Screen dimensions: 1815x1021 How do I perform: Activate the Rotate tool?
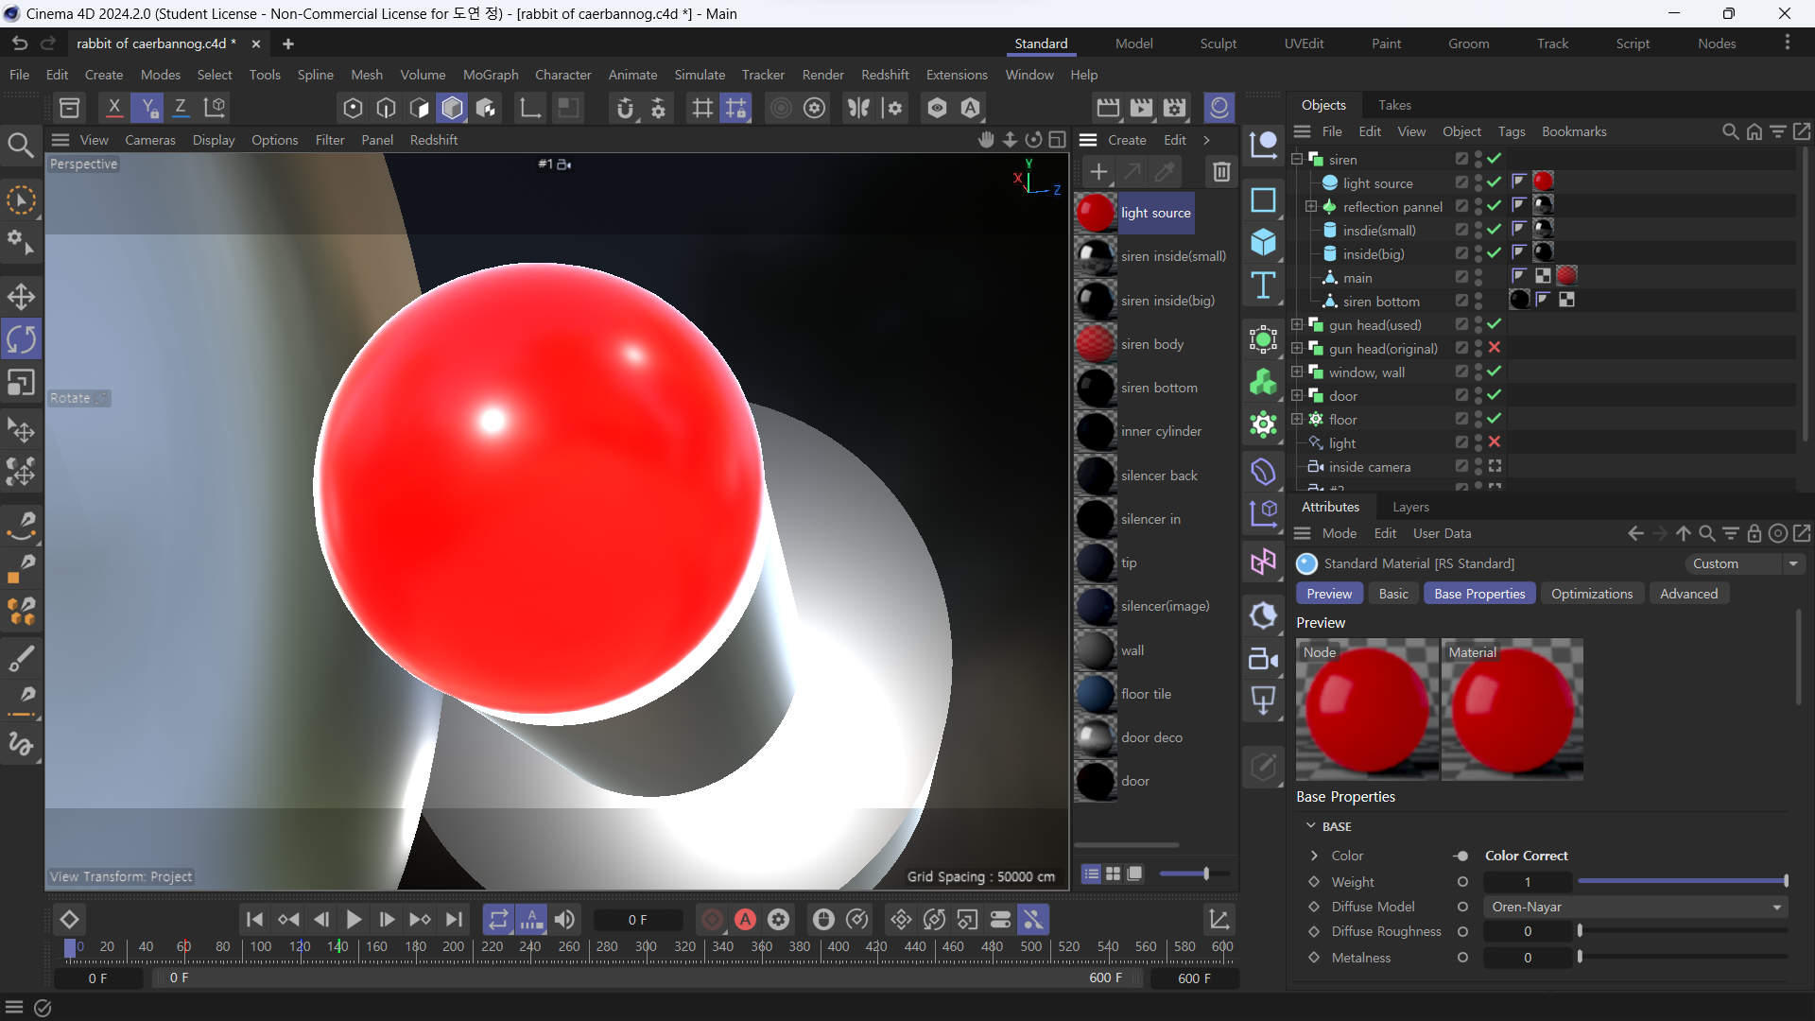point(21,339)
